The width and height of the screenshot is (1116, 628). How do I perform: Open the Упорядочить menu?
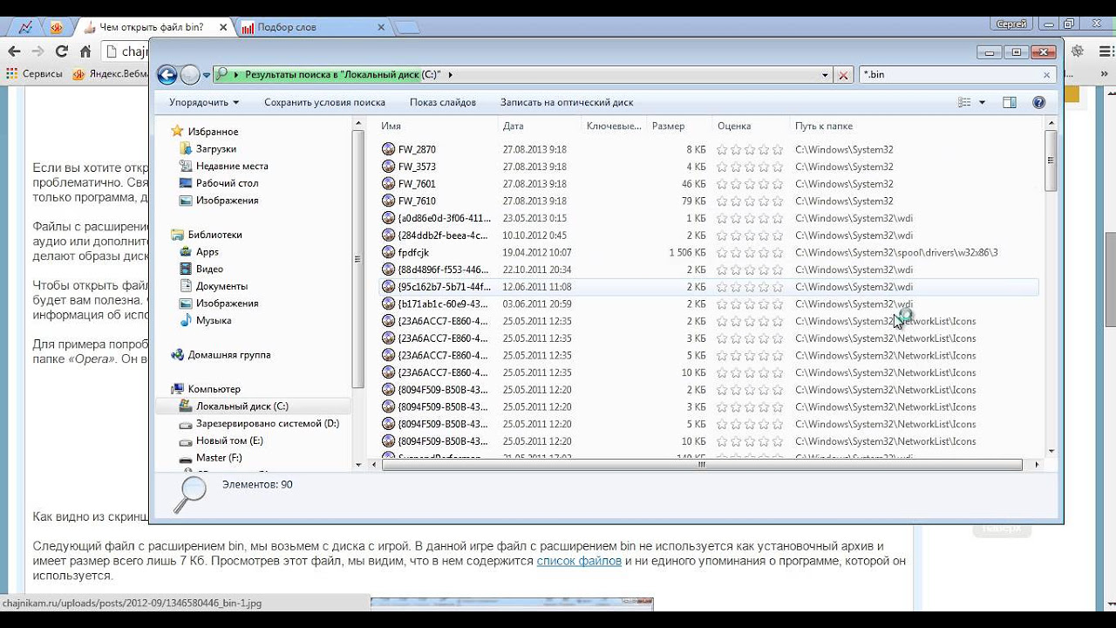(x=204, y=102)
